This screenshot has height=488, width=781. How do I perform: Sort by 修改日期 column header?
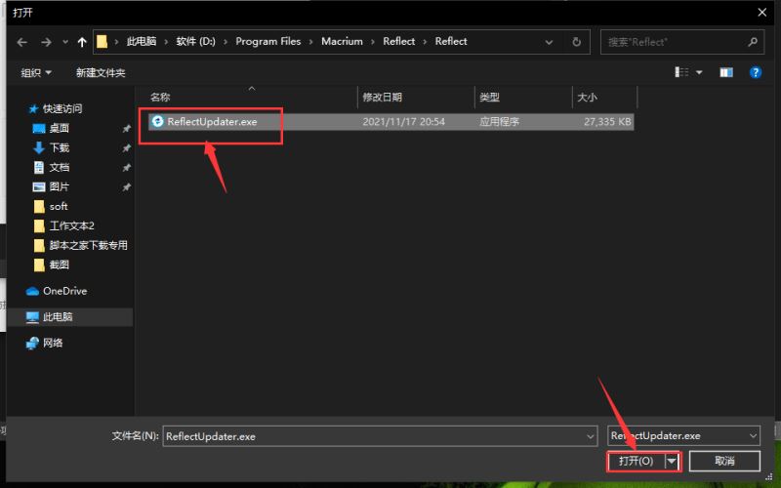point(416,97)
